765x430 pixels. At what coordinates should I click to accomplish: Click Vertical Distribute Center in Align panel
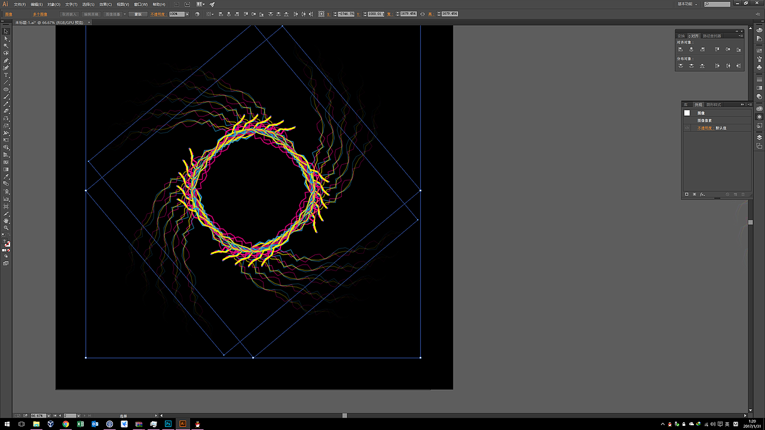click(x=691, y=66)
